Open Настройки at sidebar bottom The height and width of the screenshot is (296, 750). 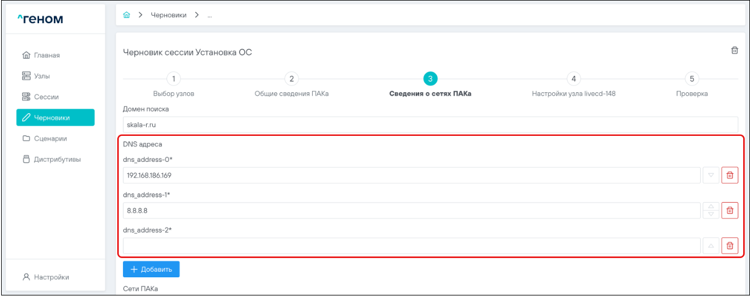click(x=51, y=277)
